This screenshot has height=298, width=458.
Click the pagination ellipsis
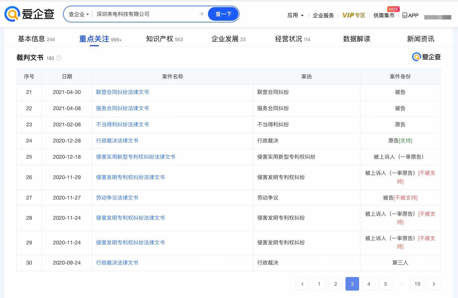401,284
